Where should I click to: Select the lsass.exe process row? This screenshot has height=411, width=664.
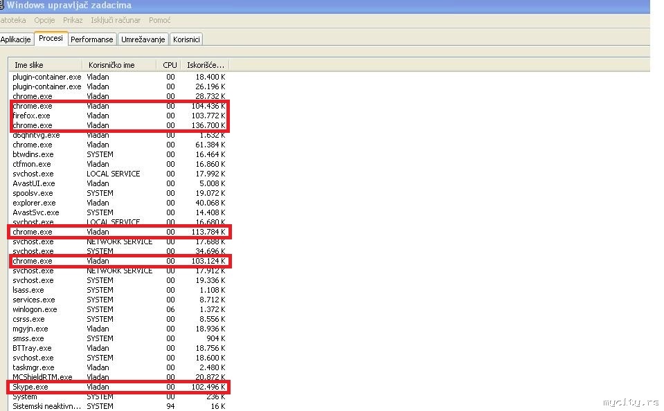coord(118,291)
